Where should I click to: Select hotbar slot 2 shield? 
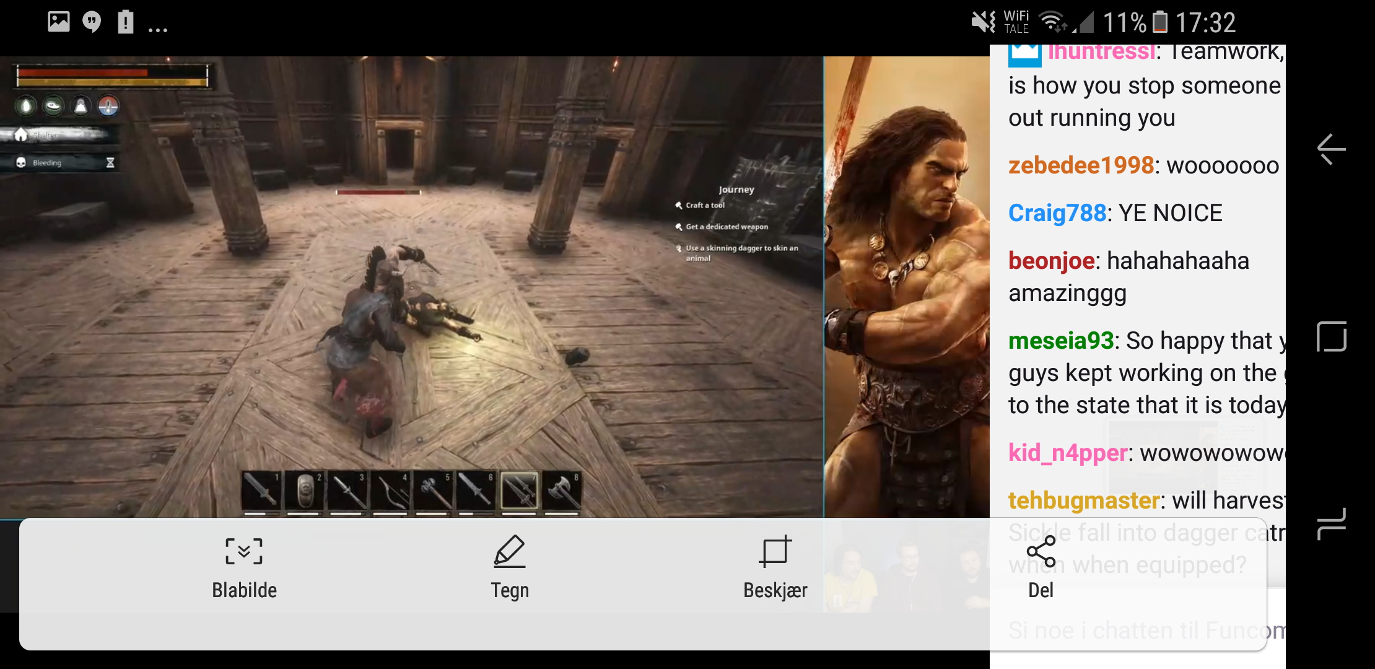click(x=304, y=491)
